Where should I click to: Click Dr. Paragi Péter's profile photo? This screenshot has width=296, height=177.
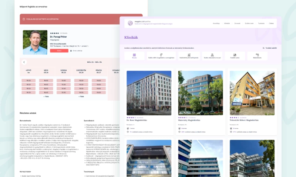click(35, 42)
